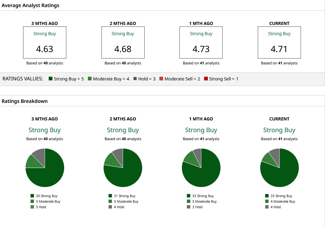Click the Moderate Sell light red swatch
Viewport: 325px width, 227px height.
pos(161,79)
